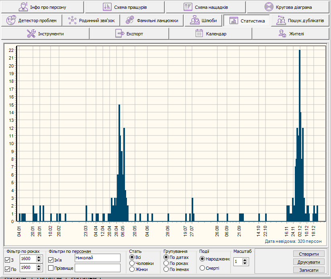Enable the Прізвище filter checkbox

pos(51,268)
